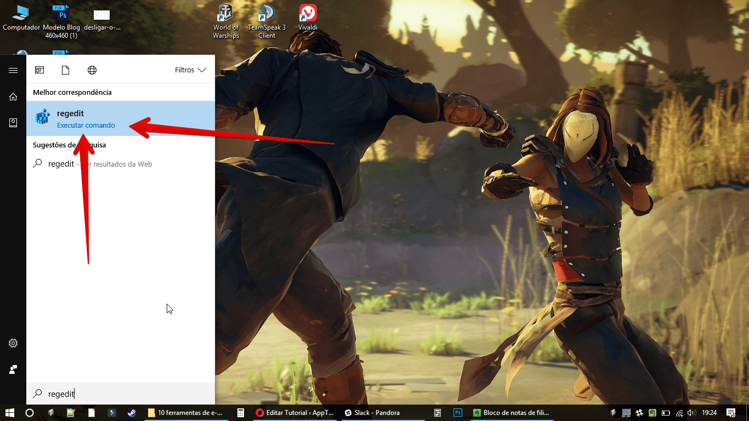
Task: Open the regedit best match result
Action: [x=121, y=118]
